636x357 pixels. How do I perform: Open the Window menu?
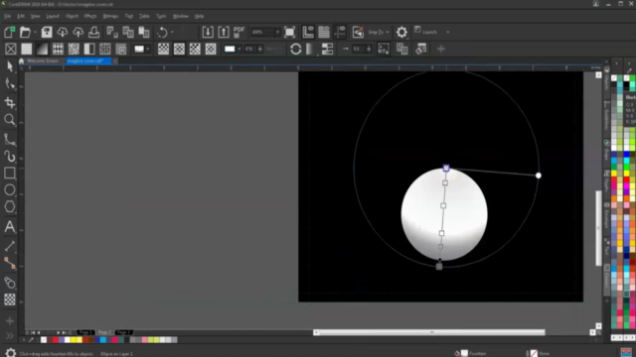point(181,16)
